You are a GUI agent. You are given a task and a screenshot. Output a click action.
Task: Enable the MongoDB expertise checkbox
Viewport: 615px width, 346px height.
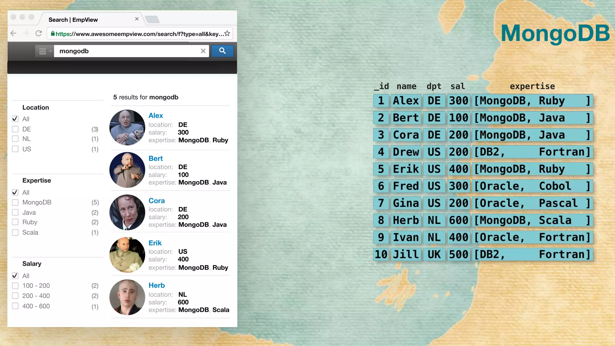[15, 202]
